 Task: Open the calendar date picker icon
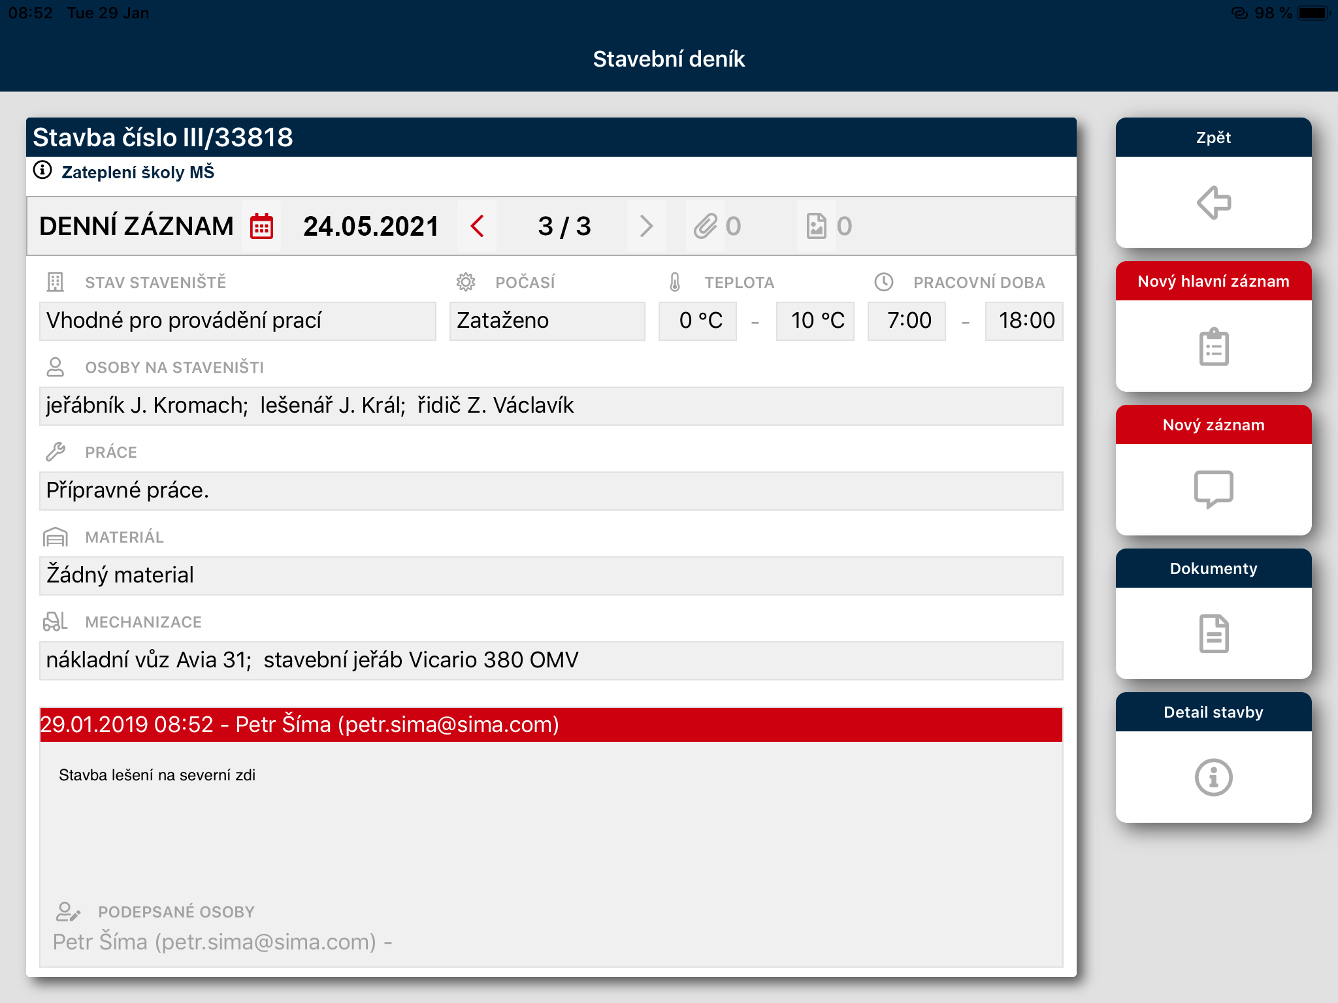(x=261, y=227)
